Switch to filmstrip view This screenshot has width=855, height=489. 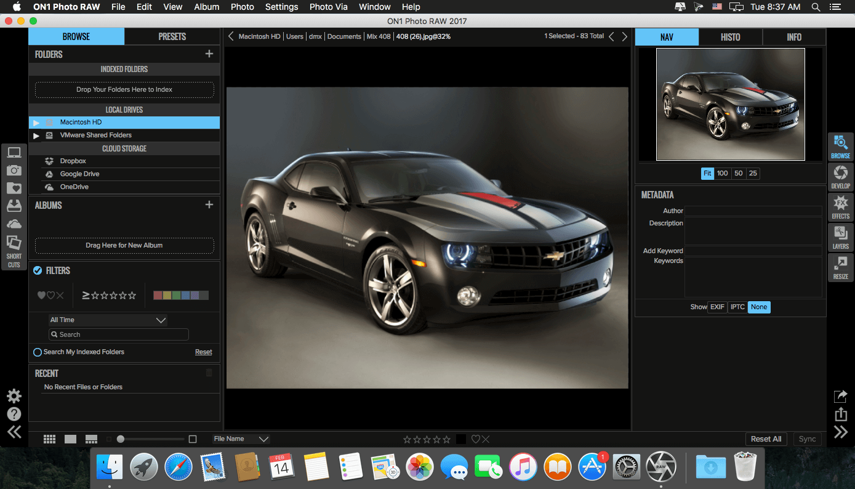92,439
